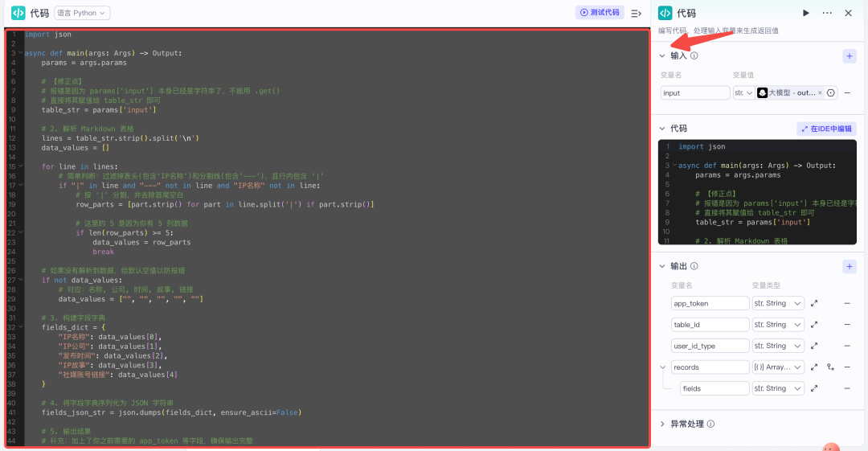Click the code preview in the side panel
The width and height of the screenshot is (868, 451).
pyautogui.click(x=757, y=192)
